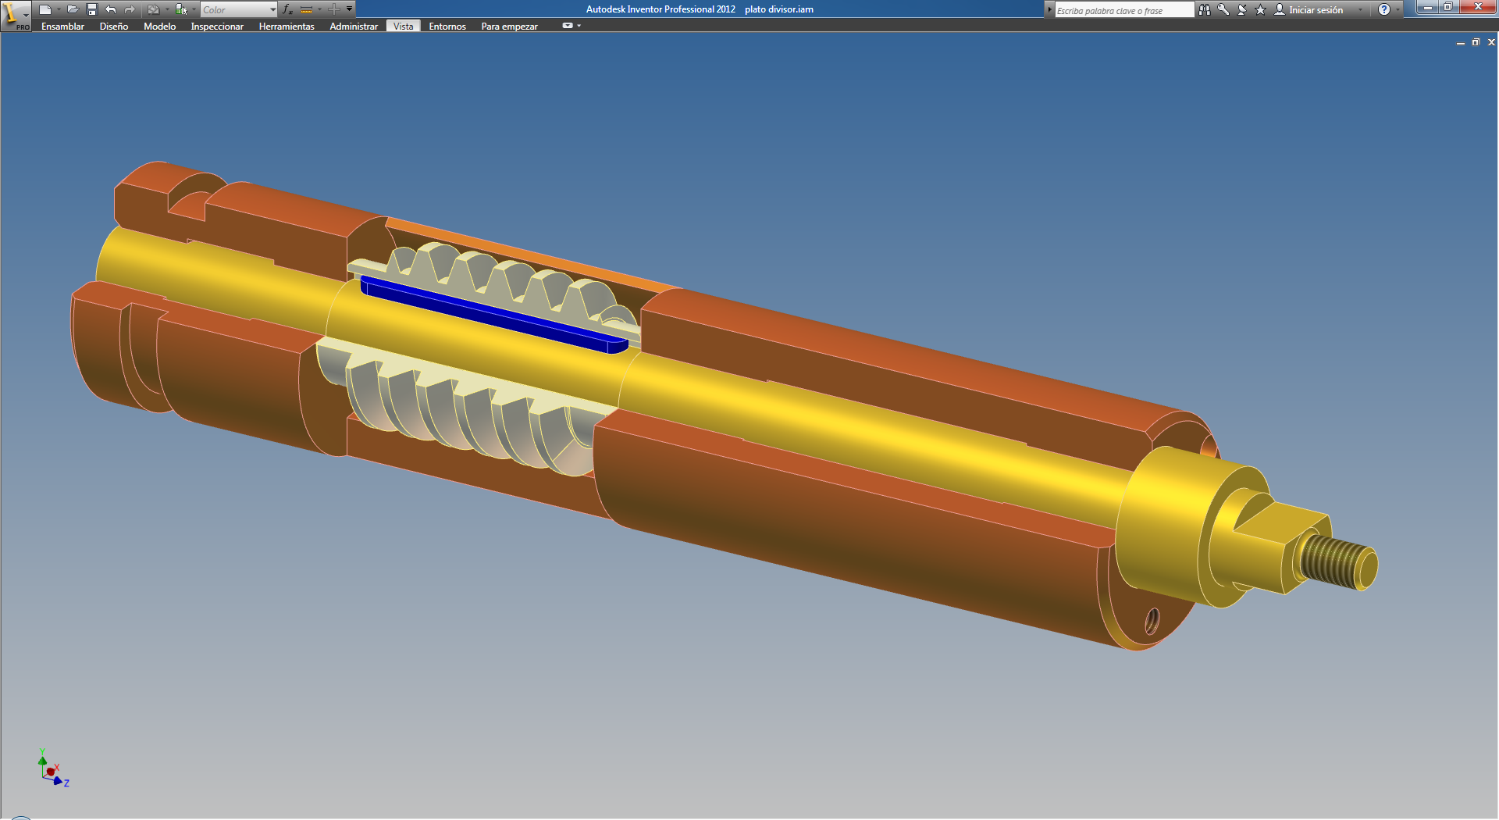Expand the Measure tool dropdown arrow
Viewport: 1499px width, 820px height.
click(x=319, y=9)
